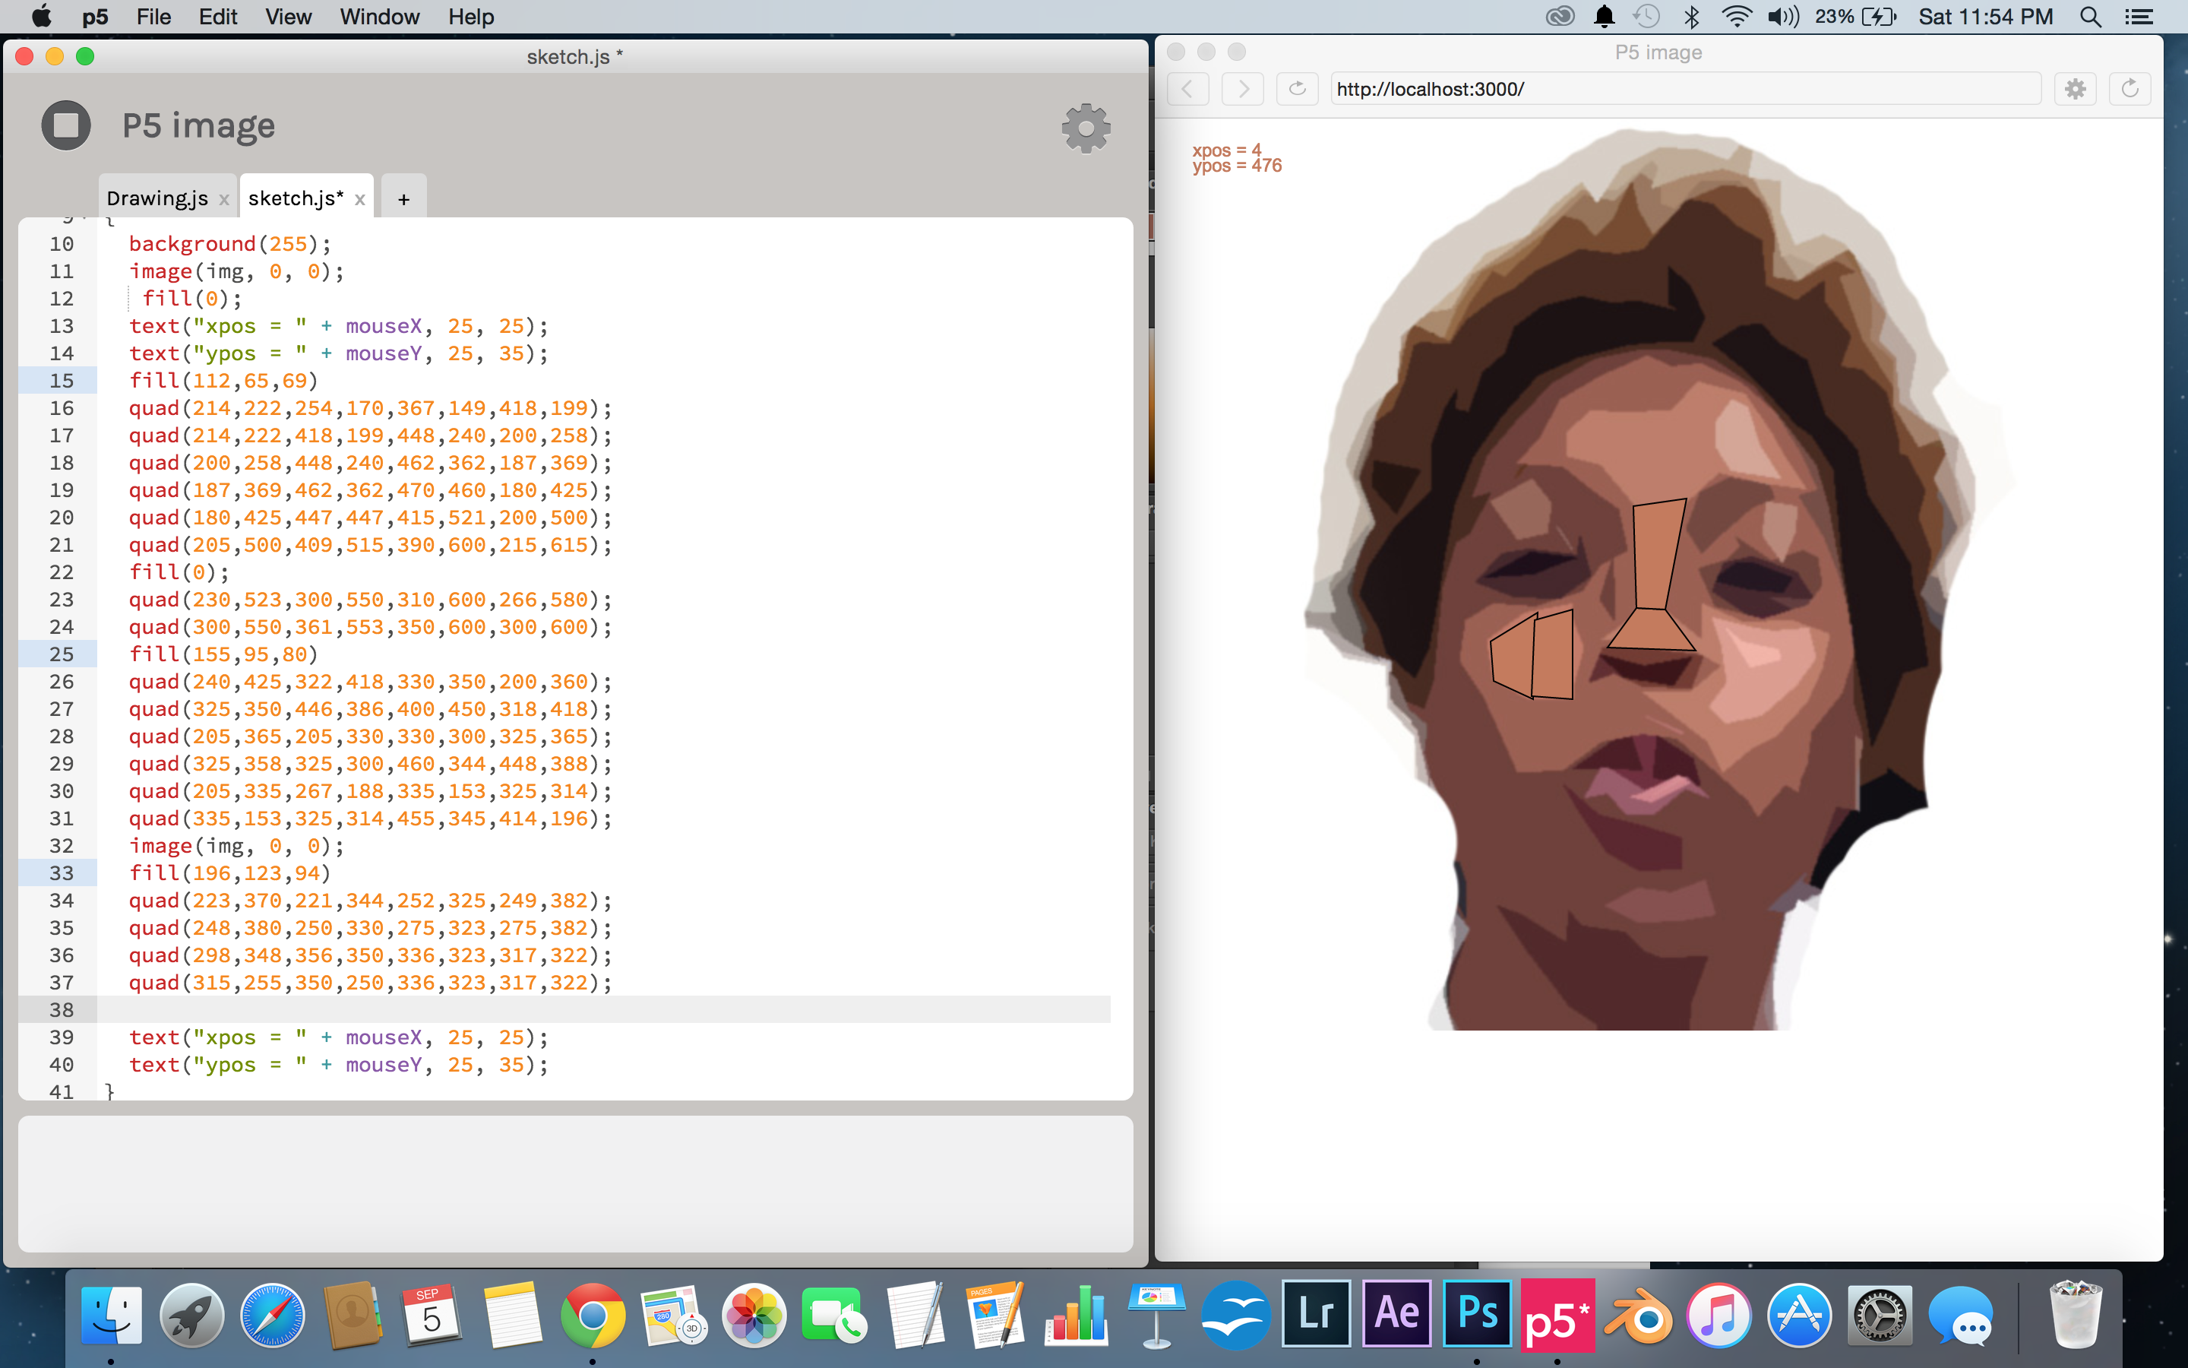2188x1368 pixels.
Task: Open the Trash in the Dock
Action: pyautogui.click(x=2075, y=1314)
